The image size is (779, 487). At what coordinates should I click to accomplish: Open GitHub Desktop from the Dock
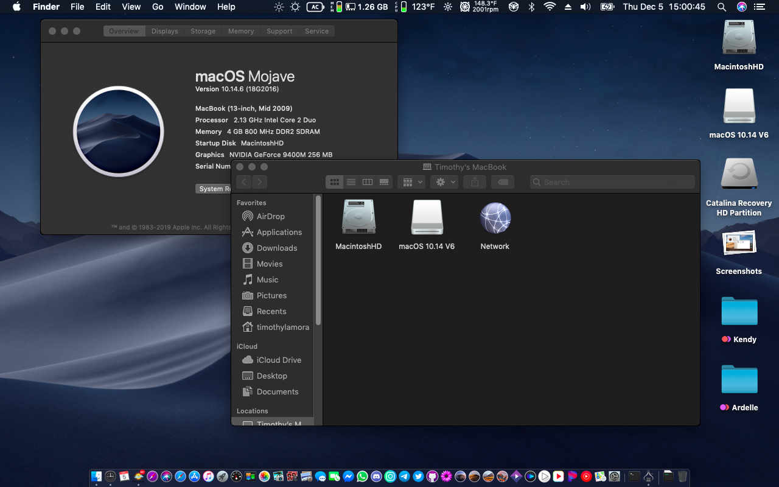(x=432, y=476)
